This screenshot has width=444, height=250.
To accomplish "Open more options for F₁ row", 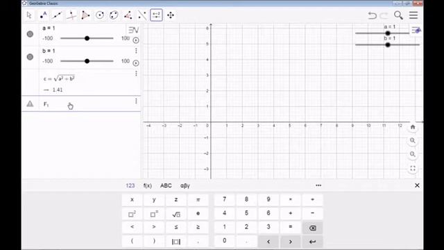I will pos(136,101).
